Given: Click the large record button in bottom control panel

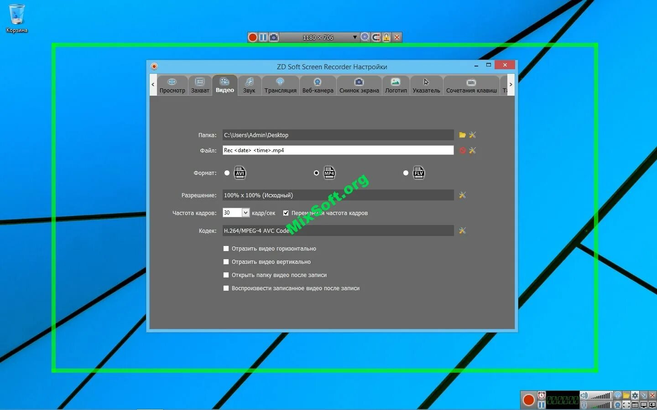Looking at the screenshot, I should point(529,400).
